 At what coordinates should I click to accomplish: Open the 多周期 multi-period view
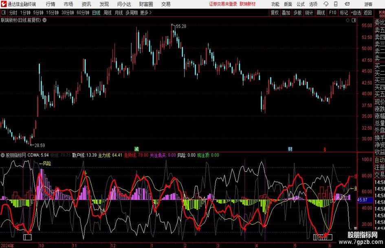tap(132, 13)
